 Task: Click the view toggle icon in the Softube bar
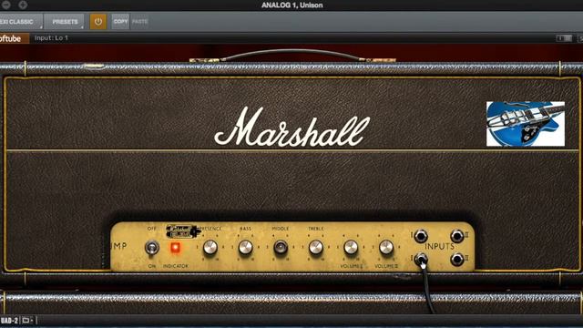[x=564, y=38]
